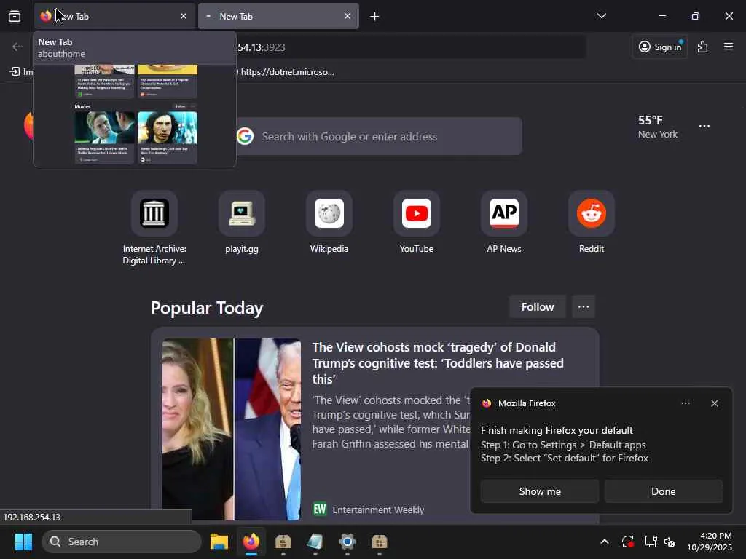This screenshot has height=559, width=746.
Task: Open Popular Today three-dot menu
Action: point(584,307)
